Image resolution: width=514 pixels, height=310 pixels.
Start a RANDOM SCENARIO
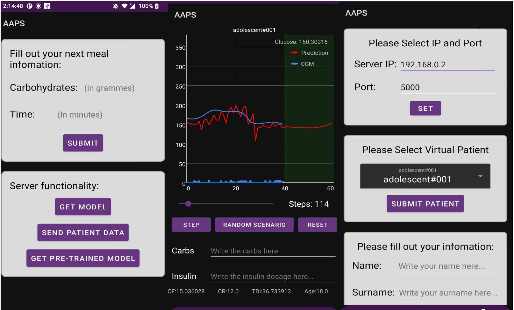point(254,225)
